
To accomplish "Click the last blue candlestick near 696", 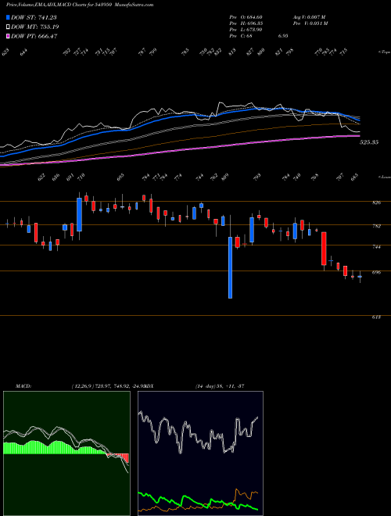I will click(360, 277).
